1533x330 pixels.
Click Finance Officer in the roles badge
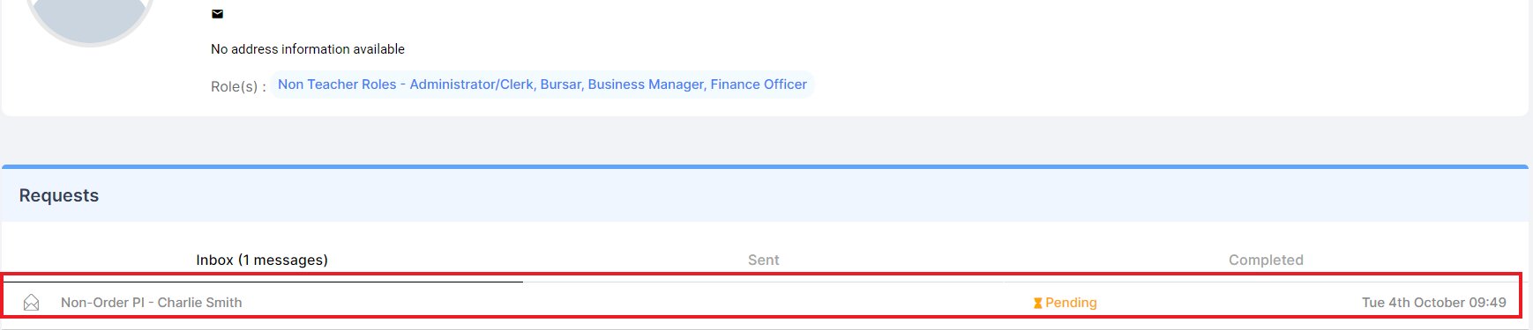(759, 84)
